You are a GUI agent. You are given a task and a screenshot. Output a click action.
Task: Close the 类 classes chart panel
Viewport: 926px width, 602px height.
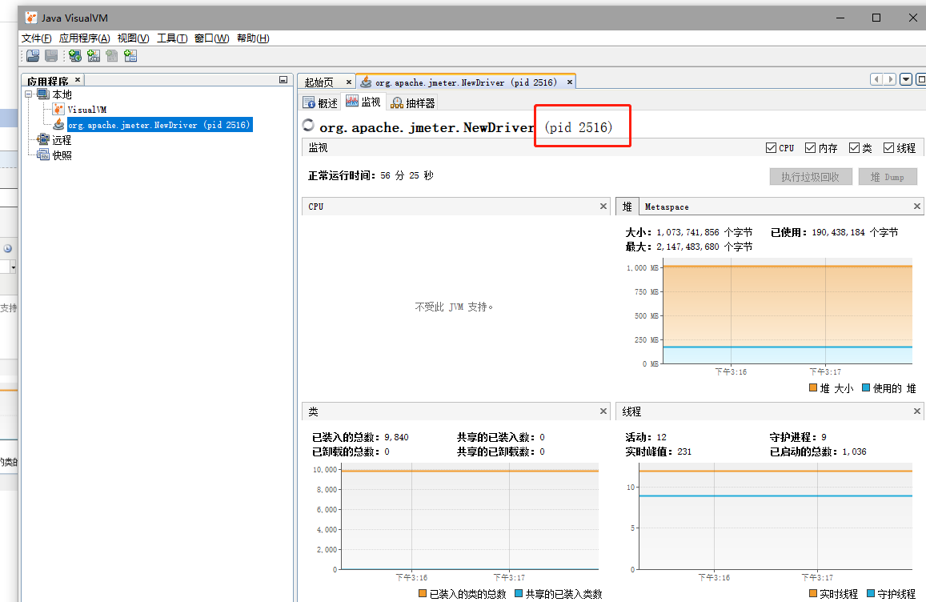(603, 411)
